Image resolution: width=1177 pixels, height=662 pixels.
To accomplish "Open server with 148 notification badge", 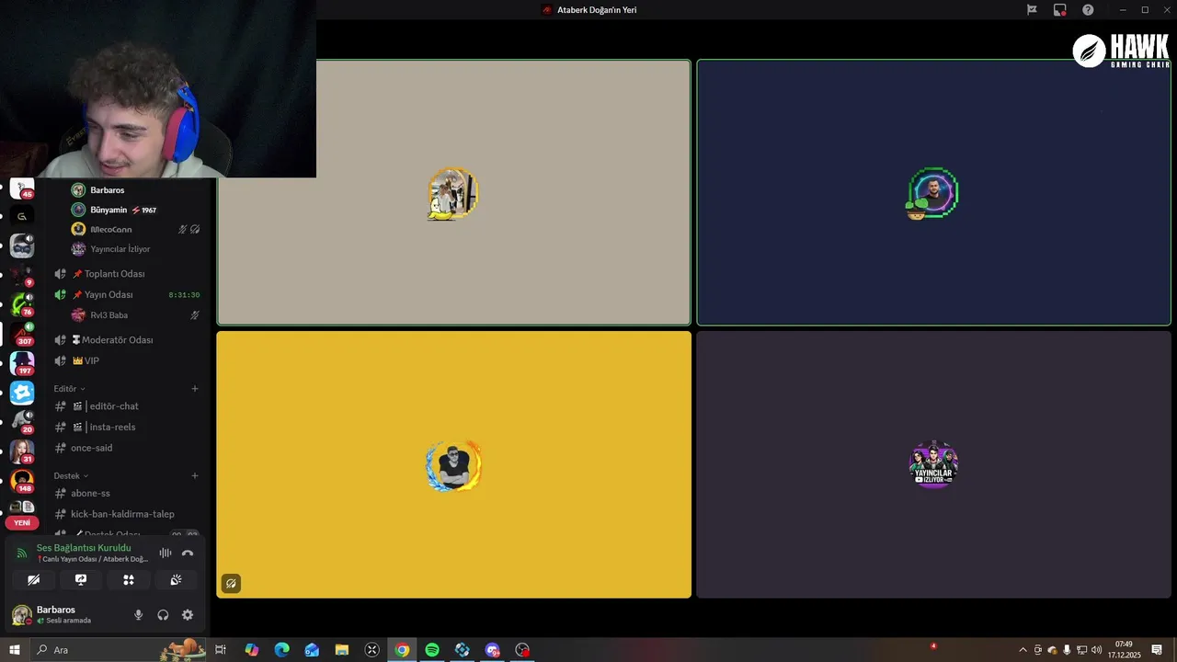I will click(x=22, y=481).
